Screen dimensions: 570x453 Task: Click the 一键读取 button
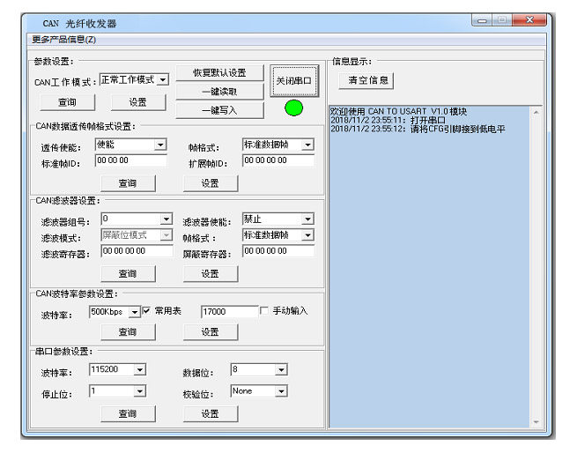[x=219, y=92]
